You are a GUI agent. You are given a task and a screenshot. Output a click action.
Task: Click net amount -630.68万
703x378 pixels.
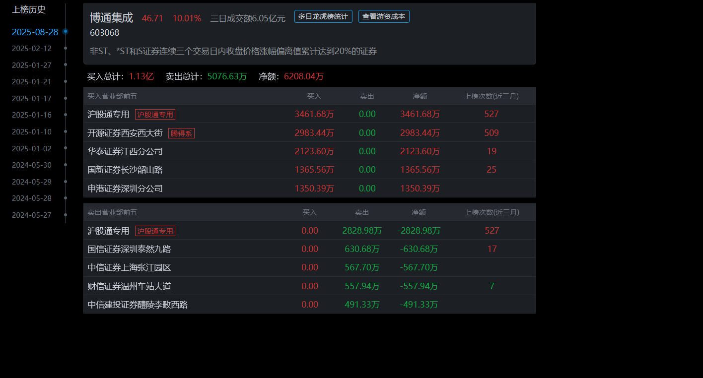coord(419,249)
